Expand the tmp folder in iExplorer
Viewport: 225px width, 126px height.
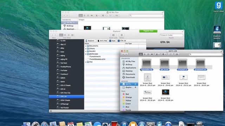86,62
